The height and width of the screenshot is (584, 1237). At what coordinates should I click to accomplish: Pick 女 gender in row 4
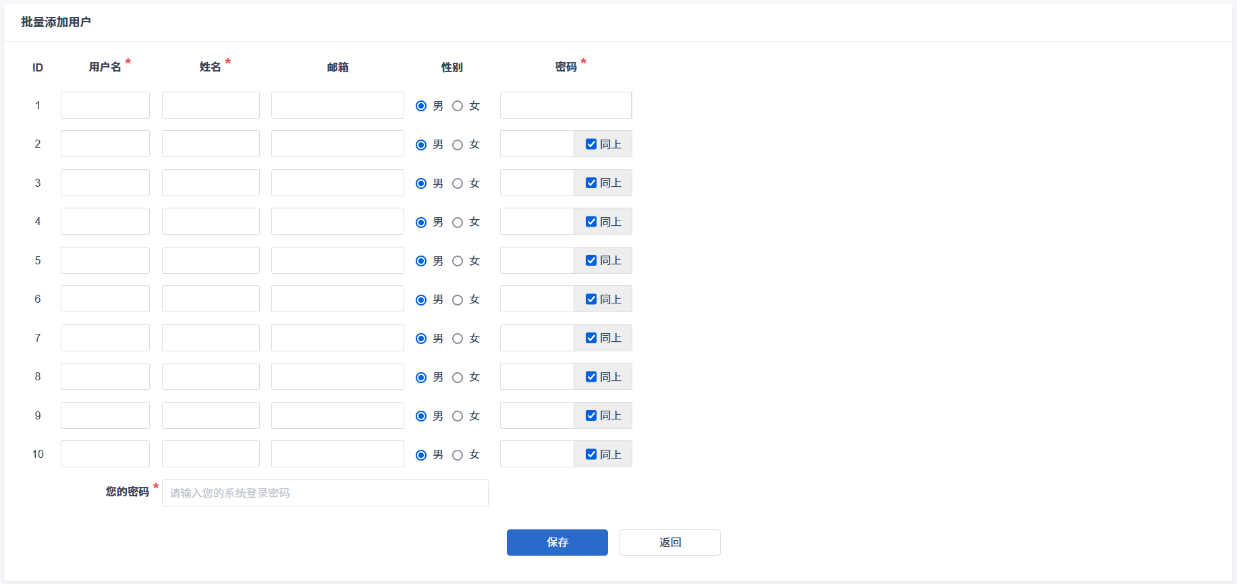tap(458, 222)
